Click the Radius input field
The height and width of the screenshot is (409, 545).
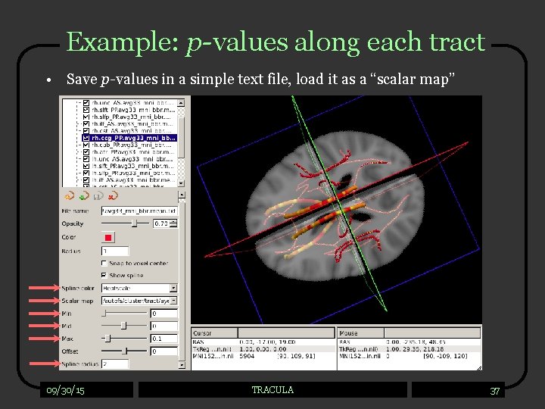point(115,251)
